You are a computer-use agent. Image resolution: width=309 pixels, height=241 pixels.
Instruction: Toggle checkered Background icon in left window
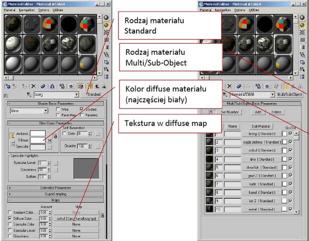pos(106,32)
